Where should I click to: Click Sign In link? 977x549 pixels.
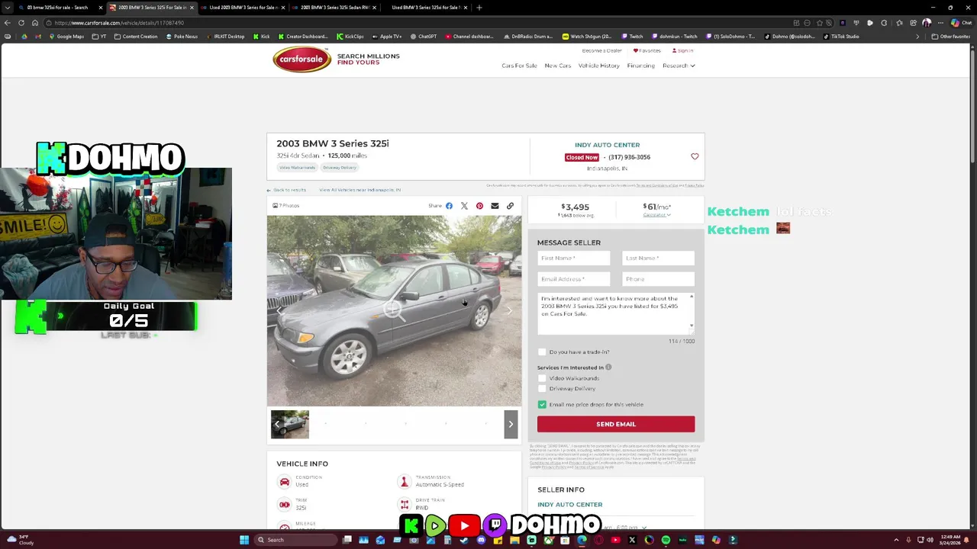[x=682, y=51]
